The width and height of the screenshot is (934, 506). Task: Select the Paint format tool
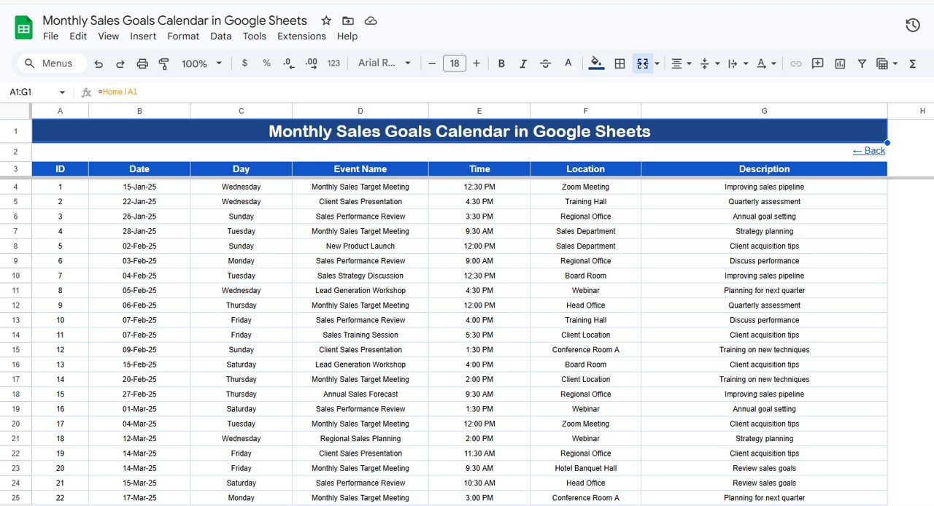point(163,63)
